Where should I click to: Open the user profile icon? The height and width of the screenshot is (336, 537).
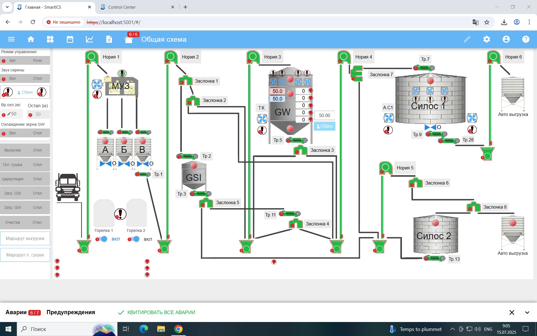click(x=506, y=39)
